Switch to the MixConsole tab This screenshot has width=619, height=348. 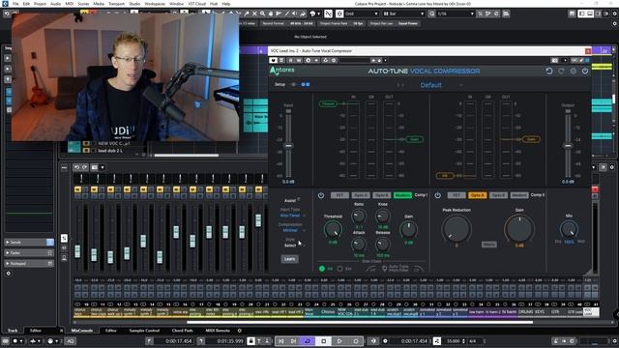(81, 331)
